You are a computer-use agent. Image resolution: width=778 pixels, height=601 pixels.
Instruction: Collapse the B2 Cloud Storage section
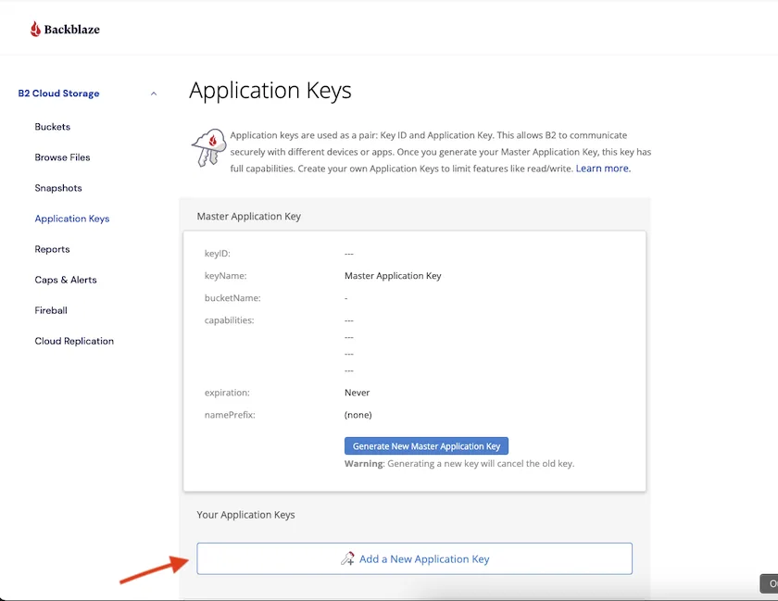(153, 93)
